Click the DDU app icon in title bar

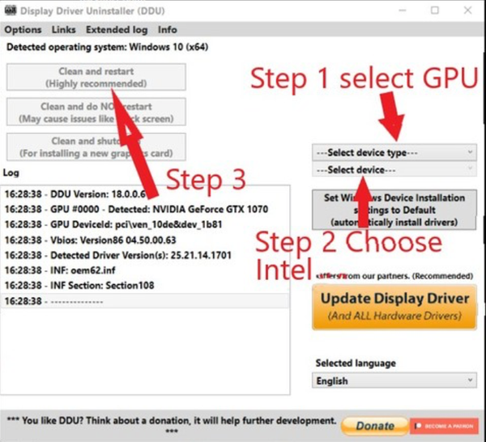(x=10, y=11)
